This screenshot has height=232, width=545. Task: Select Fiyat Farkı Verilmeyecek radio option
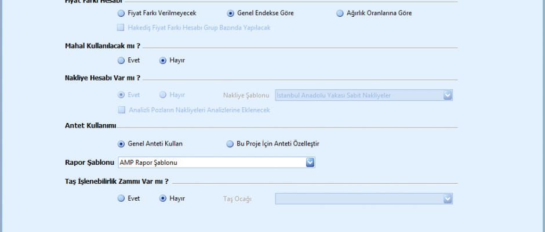click(121, 13)
